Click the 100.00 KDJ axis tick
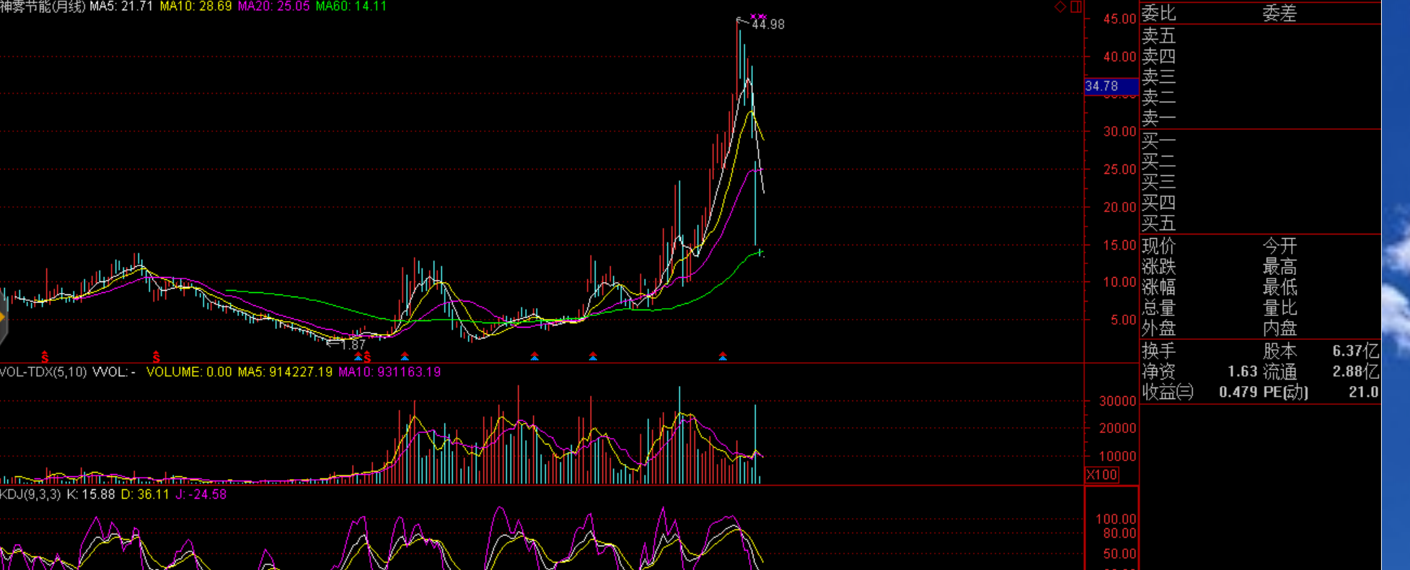The image size is (1410, 570). 1116,519
